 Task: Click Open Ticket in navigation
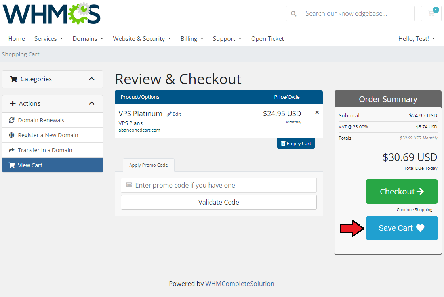(x=267, y=39)
